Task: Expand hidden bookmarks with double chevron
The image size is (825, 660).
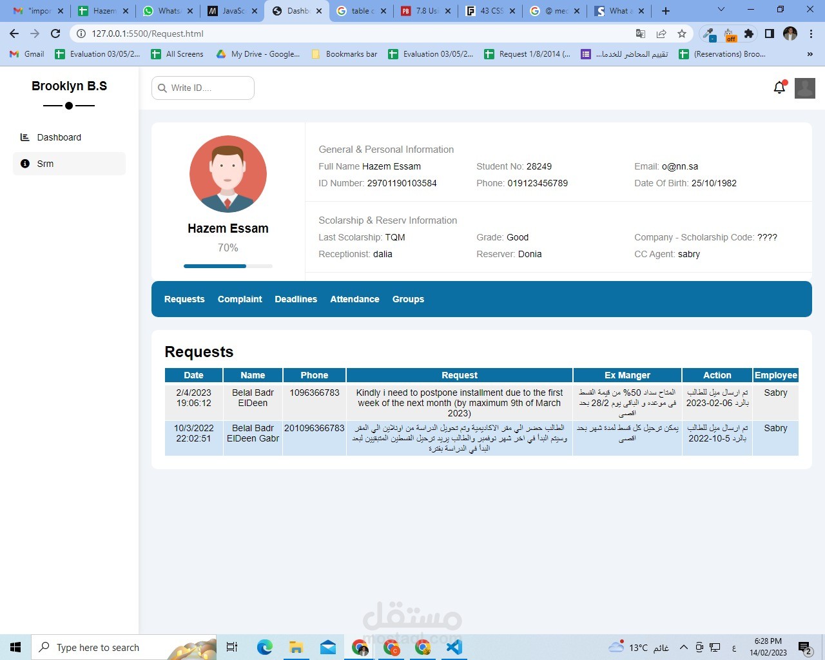Action: pyautogui.click(x=810, y=54)
